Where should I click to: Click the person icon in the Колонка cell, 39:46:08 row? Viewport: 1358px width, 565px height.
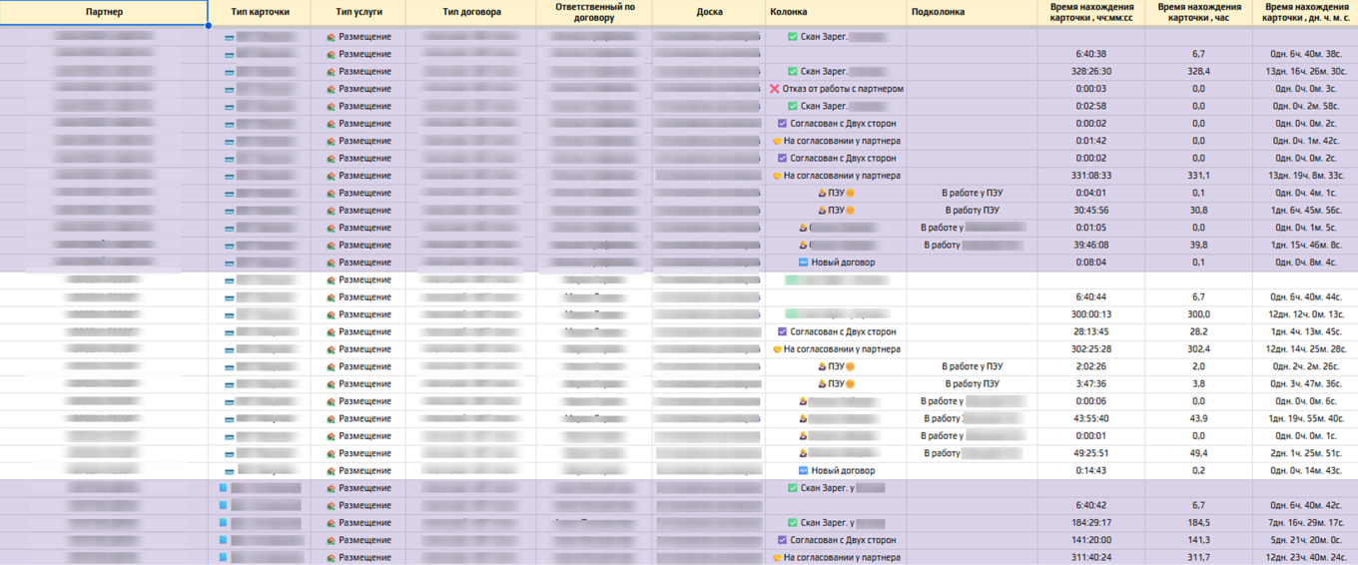(x=803, y=246)
